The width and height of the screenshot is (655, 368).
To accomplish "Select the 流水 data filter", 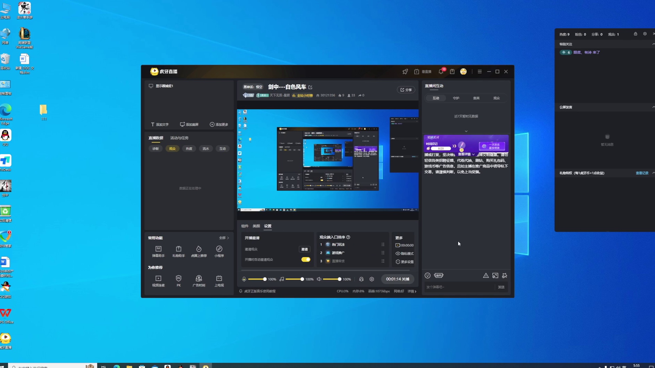I will point(206,149).
